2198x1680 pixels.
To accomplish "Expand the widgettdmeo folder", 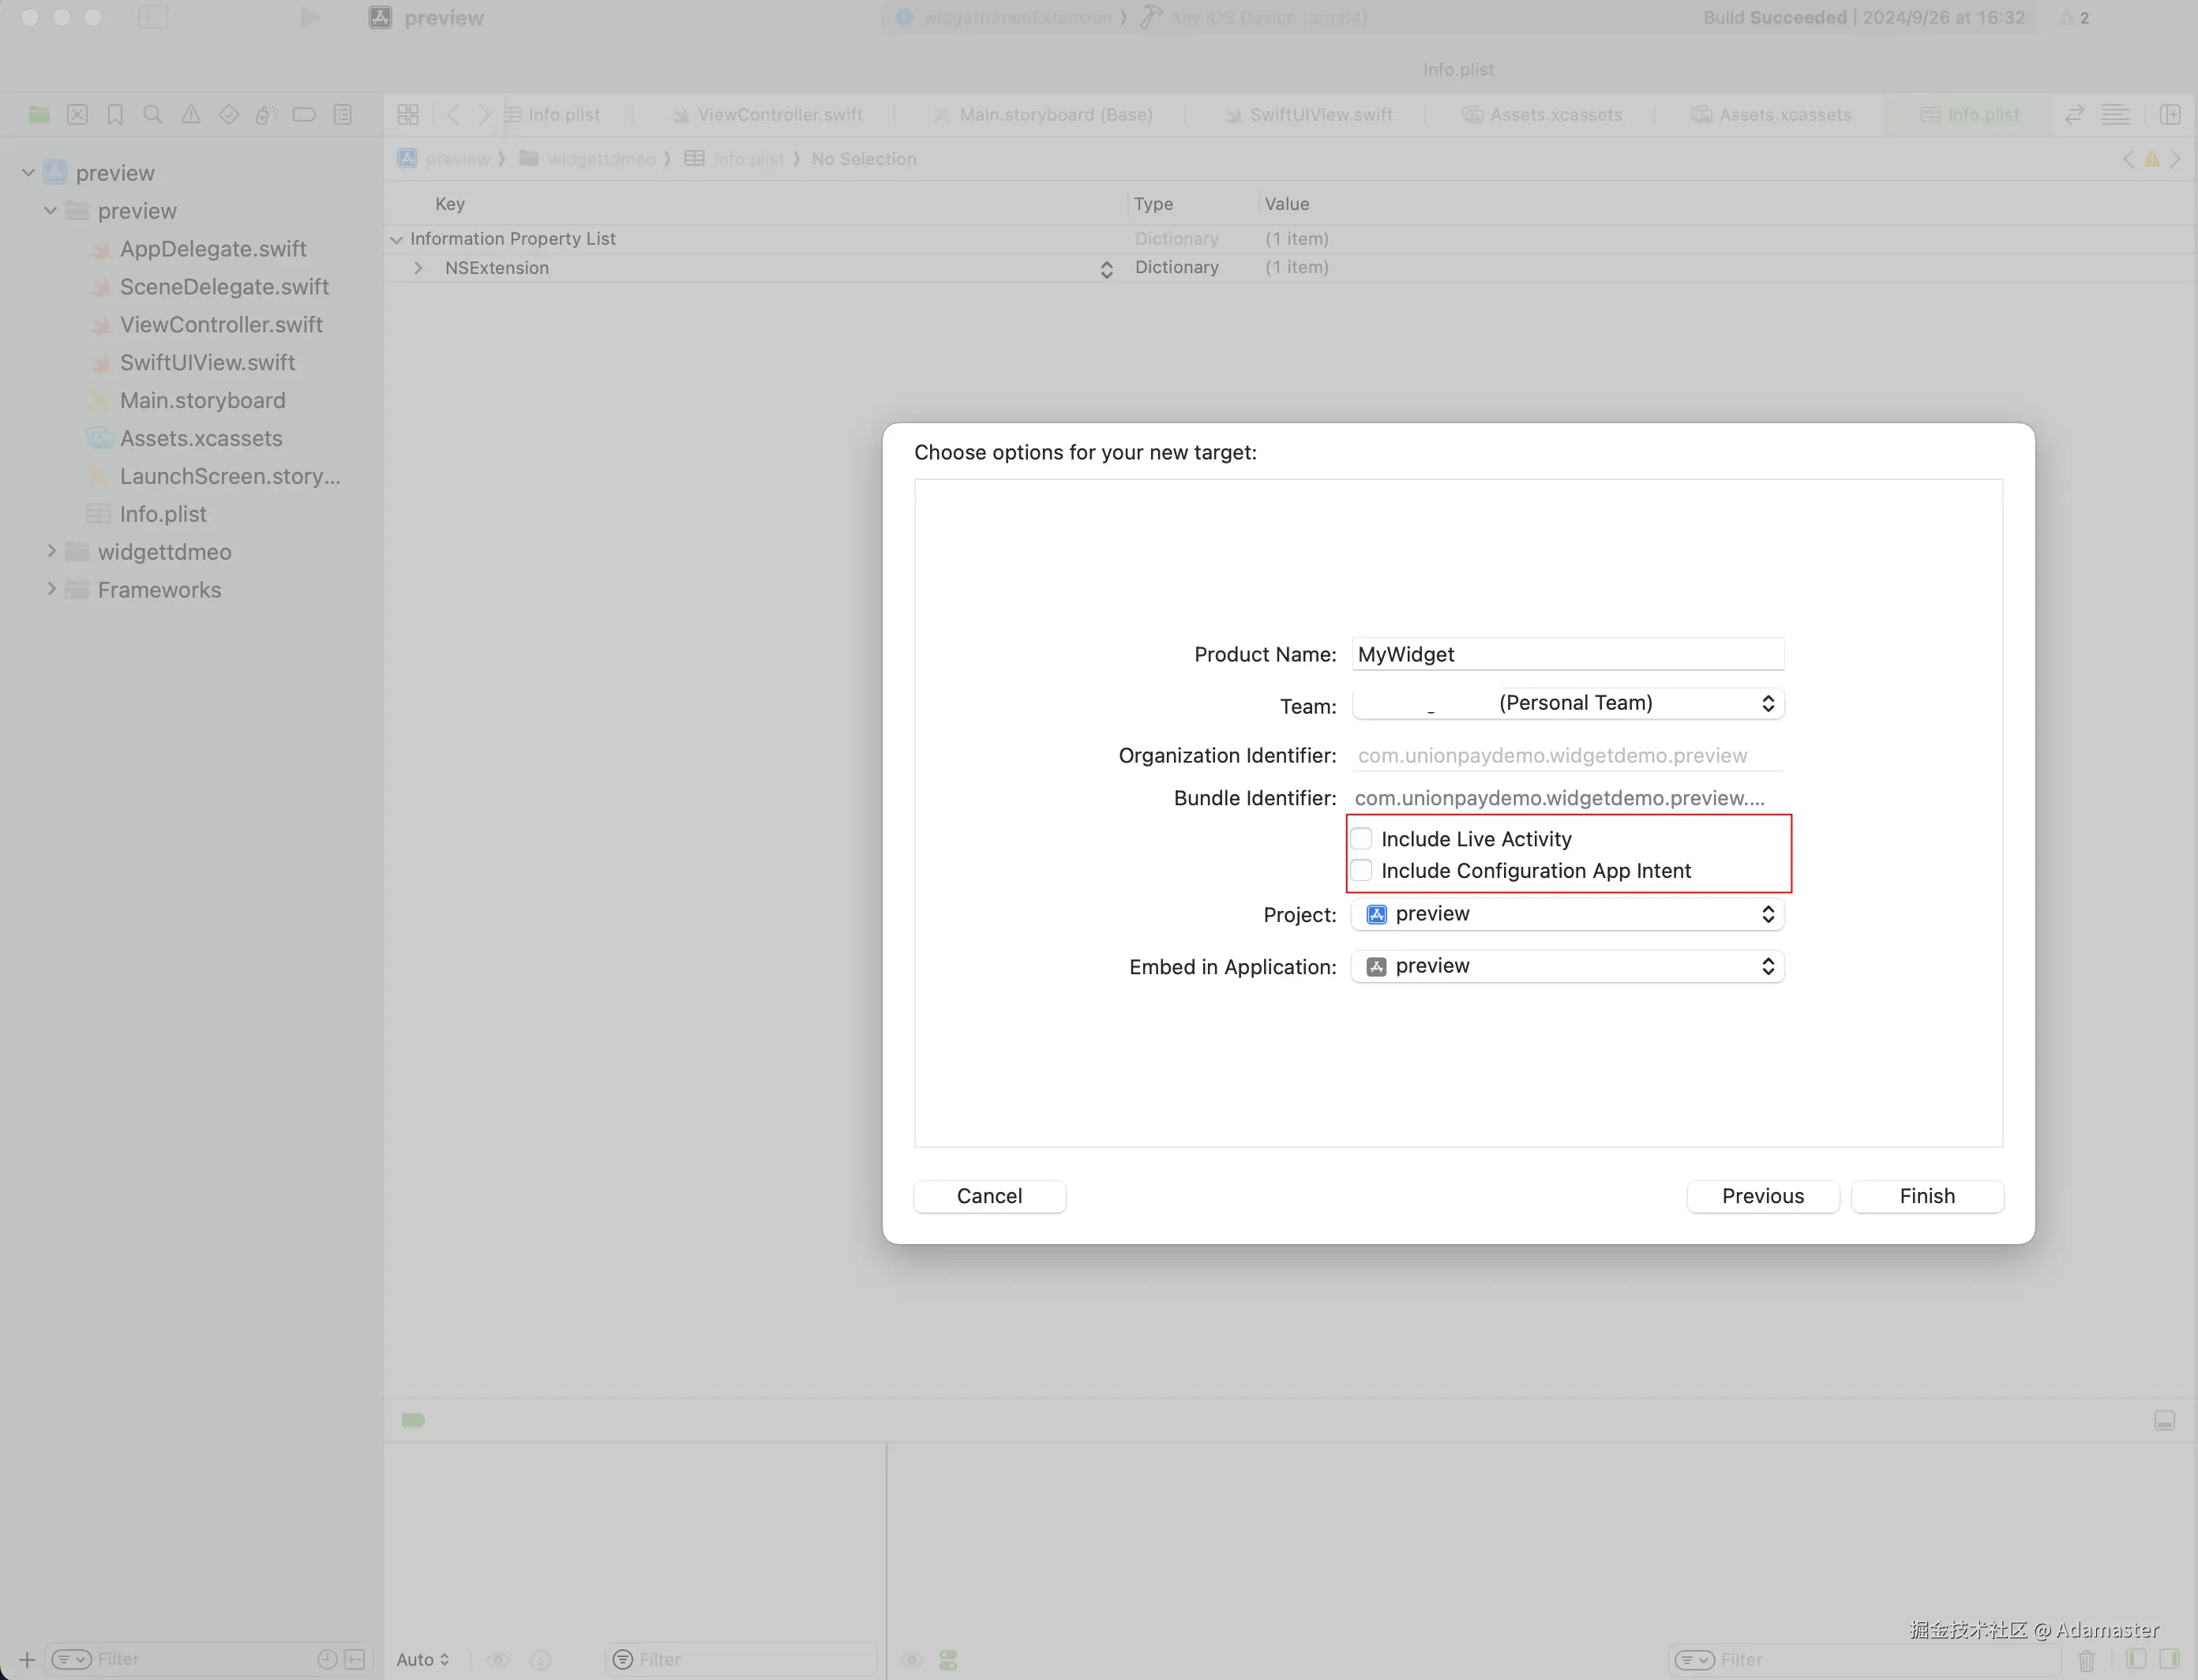I will pos(52,551).
